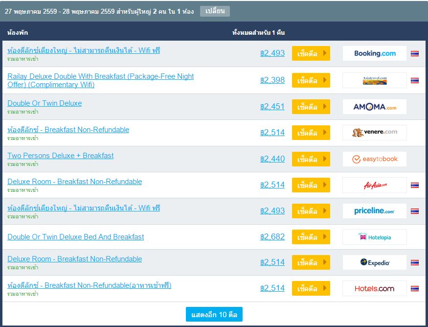Open Railay Deluxe Double With Breakfast link
Viewport: 428px width, 327px height.
point(100,80)
